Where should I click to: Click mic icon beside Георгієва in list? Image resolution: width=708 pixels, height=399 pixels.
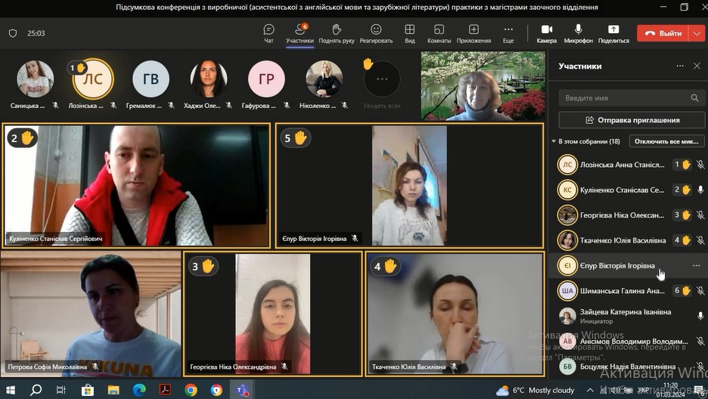(700, 215)
